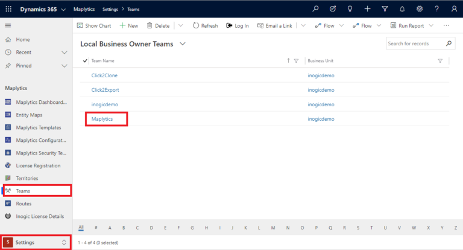This screenshot has height=250, width=463.
Task: Open the user account icon
Action: point(454,9)
